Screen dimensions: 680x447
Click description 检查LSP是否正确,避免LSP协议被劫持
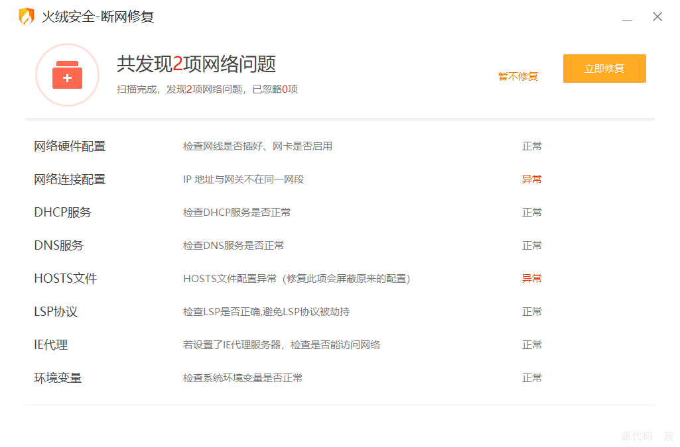click(x=266, y=312)
